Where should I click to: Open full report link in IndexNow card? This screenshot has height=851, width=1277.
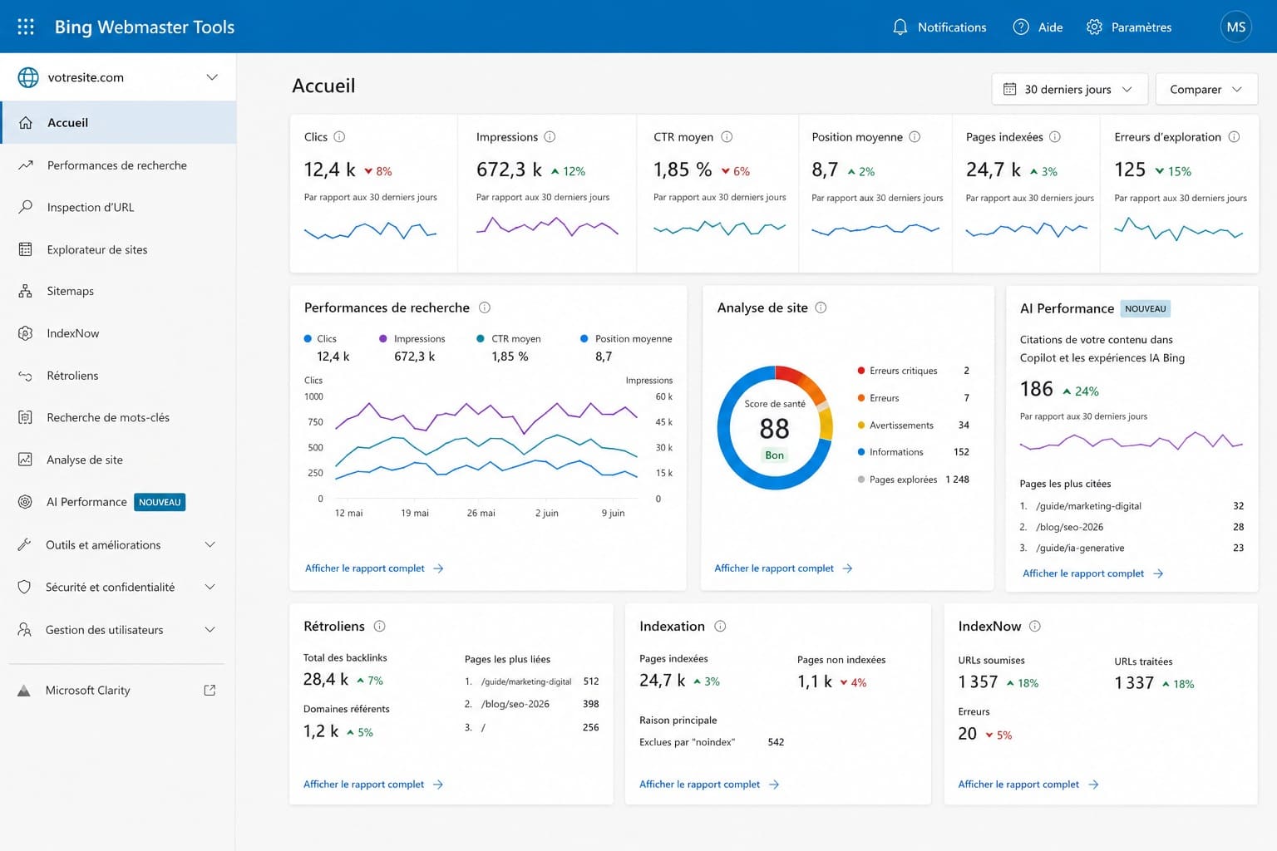1028,785
